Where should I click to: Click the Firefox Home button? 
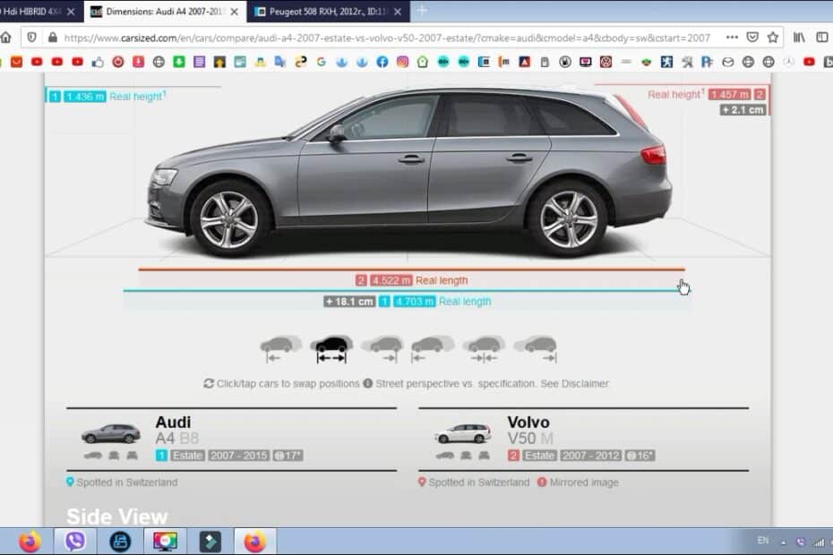tap(6, 38)
